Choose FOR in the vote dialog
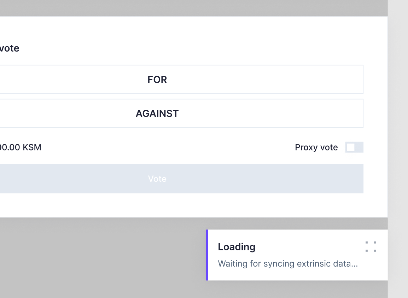The image size is (408, 298). [x=157, y=79]
